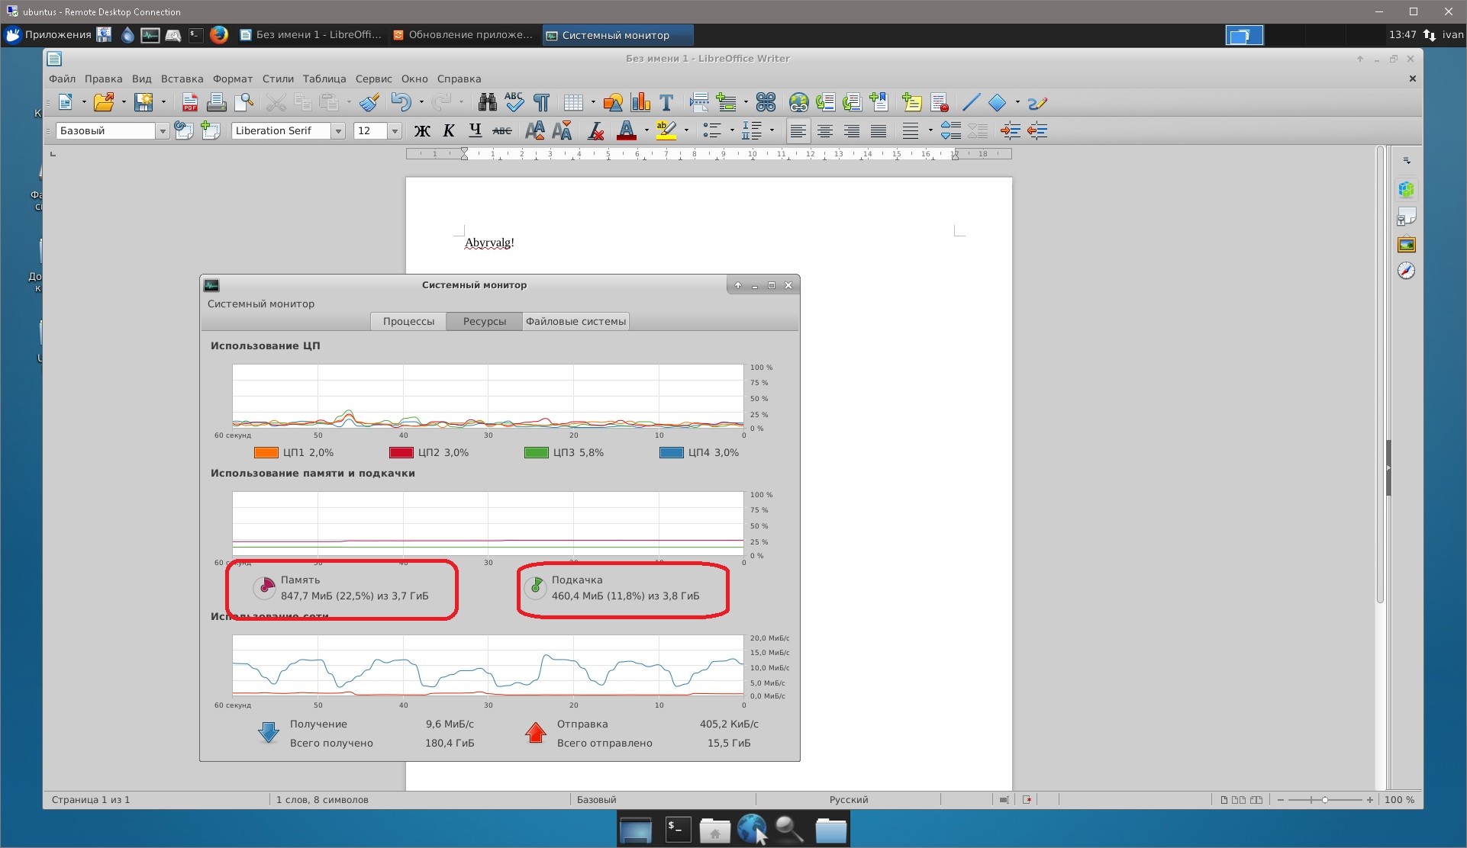1467x848 pixels.
Task: Toggle italic K formatting
Action: pos(449,131)
